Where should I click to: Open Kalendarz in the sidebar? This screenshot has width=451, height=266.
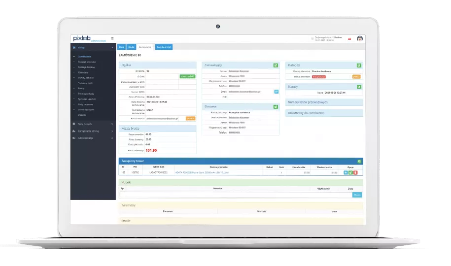83,72
